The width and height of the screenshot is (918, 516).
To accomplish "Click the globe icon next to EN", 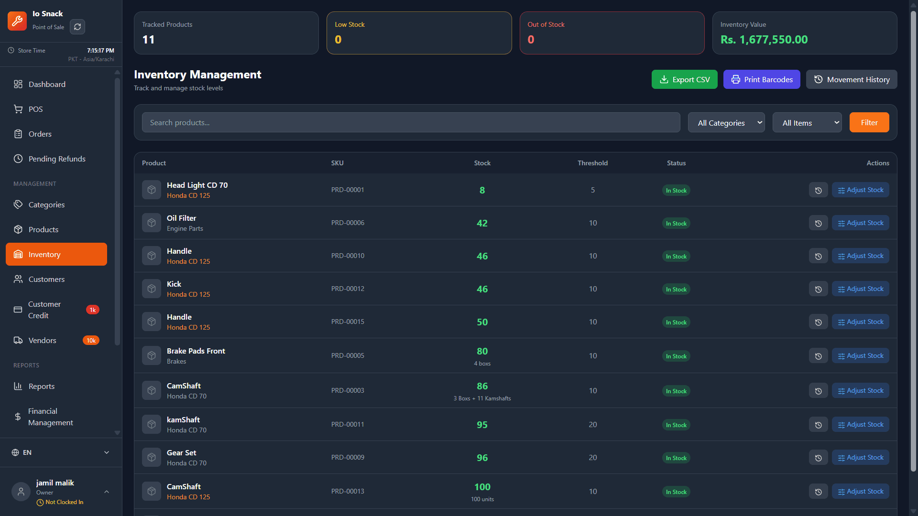I will 14,452.
